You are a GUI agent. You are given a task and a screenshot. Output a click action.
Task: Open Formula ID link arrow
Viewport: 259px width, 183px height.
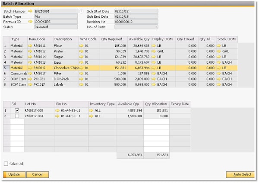coord(30,22)
